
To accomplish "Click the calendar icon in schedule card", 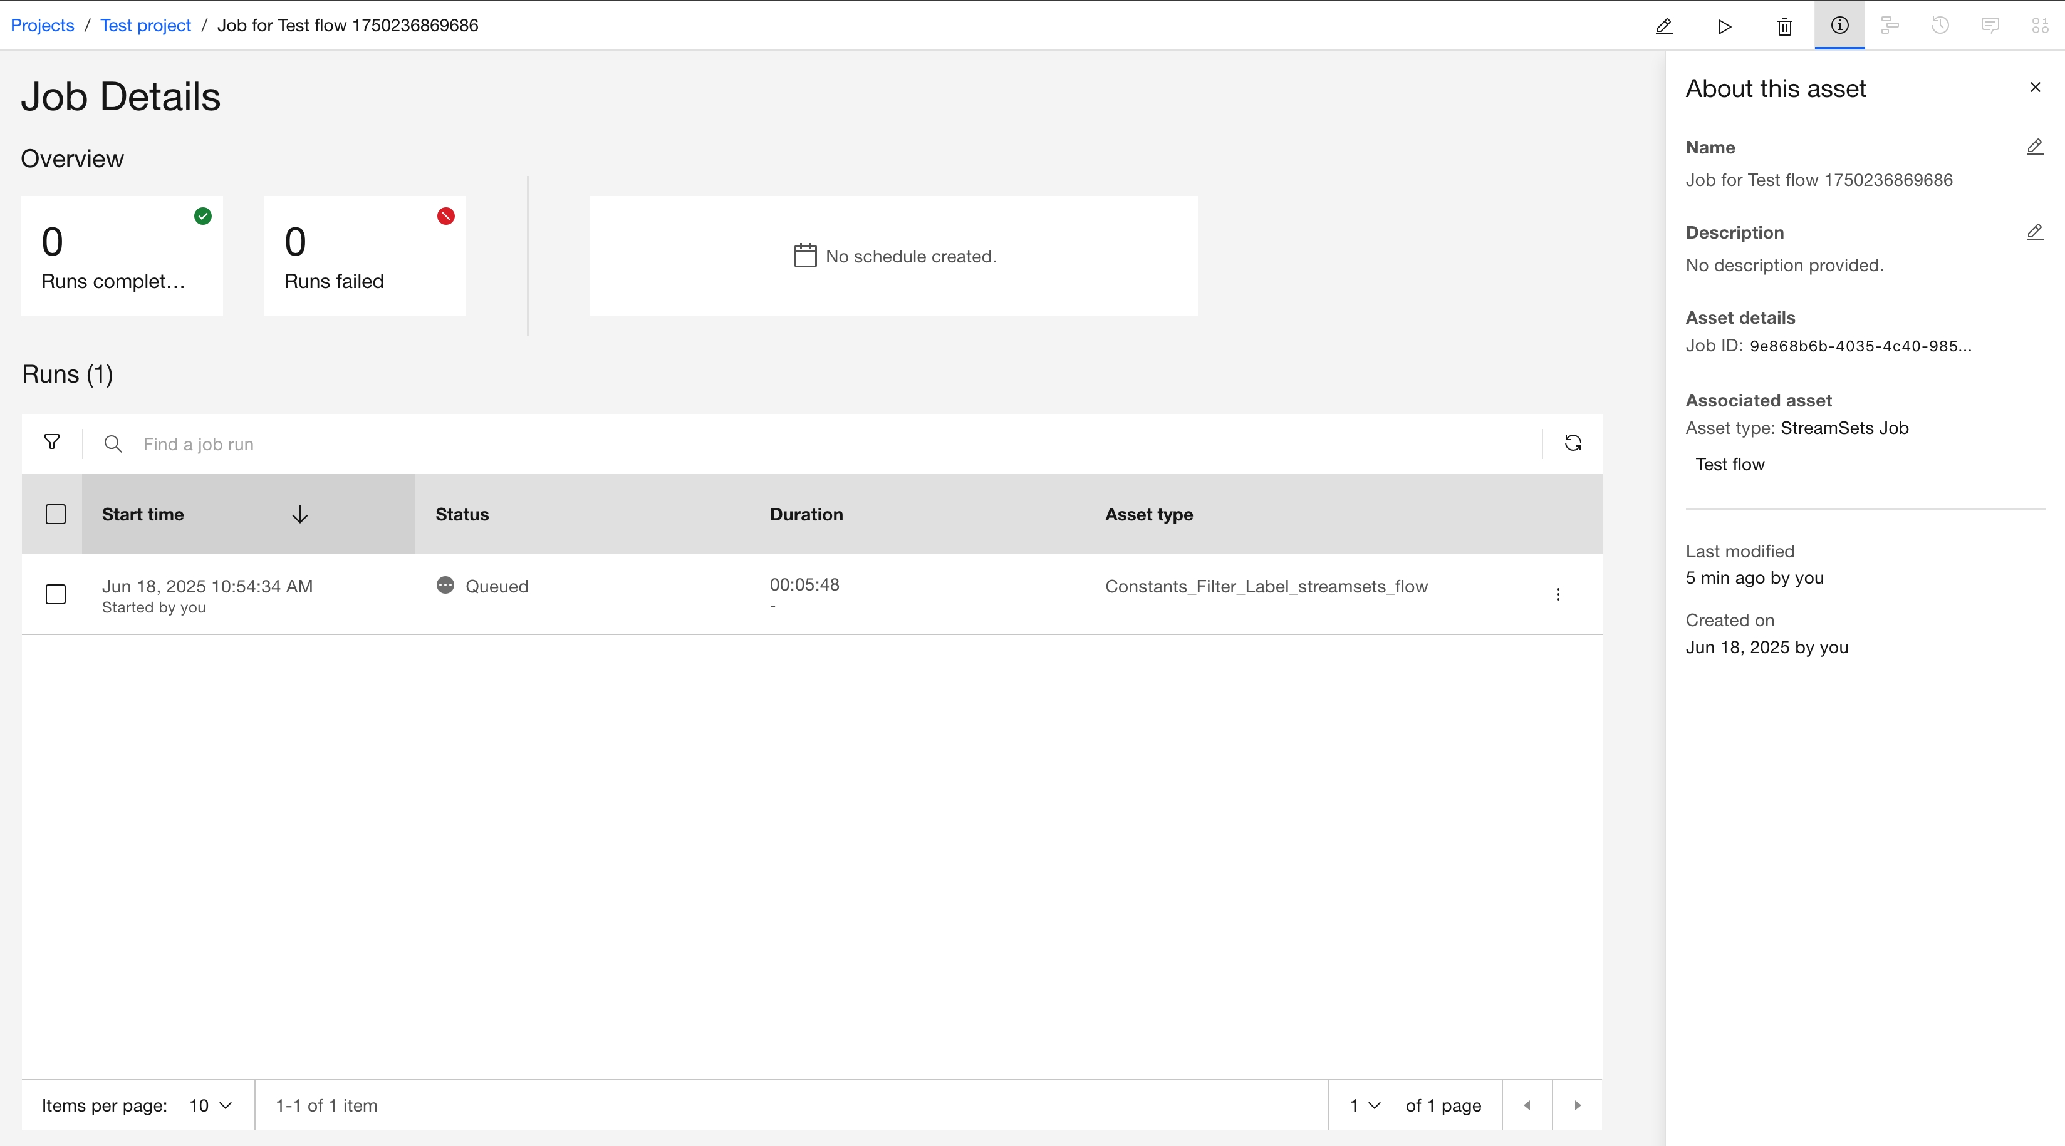I will (805, 256).
